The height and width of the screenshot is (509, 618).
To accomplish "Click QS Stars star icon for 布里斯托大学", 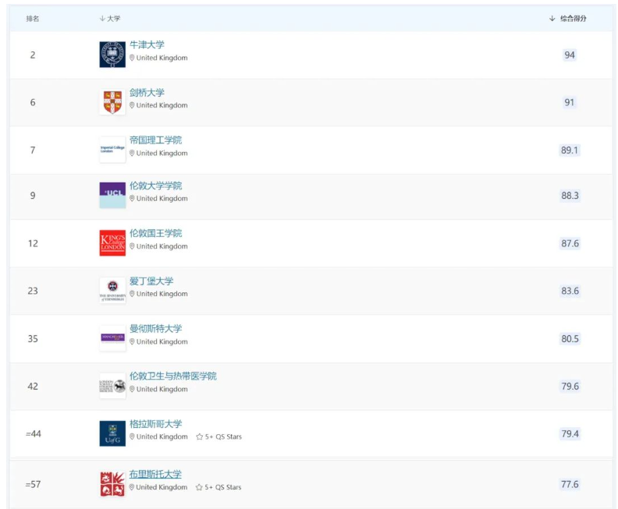I will (x=199, y=487).
